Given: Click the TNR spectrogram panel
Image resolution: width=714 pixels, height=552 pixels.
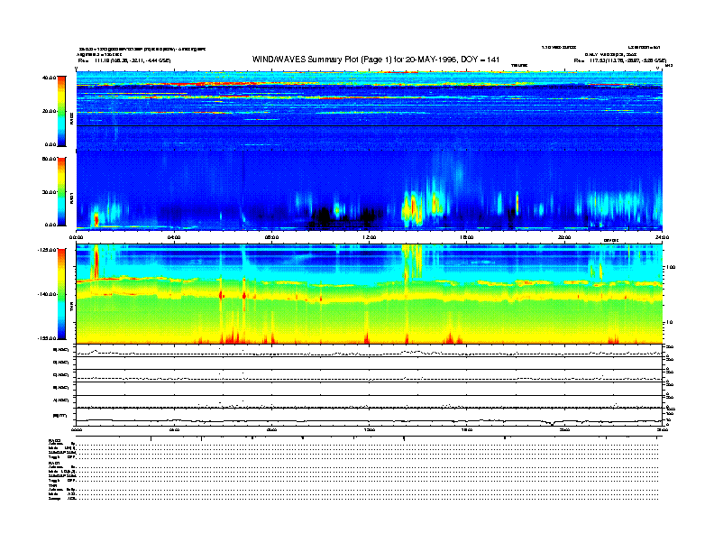Looking at the screenshot, I should coord(370,294).
